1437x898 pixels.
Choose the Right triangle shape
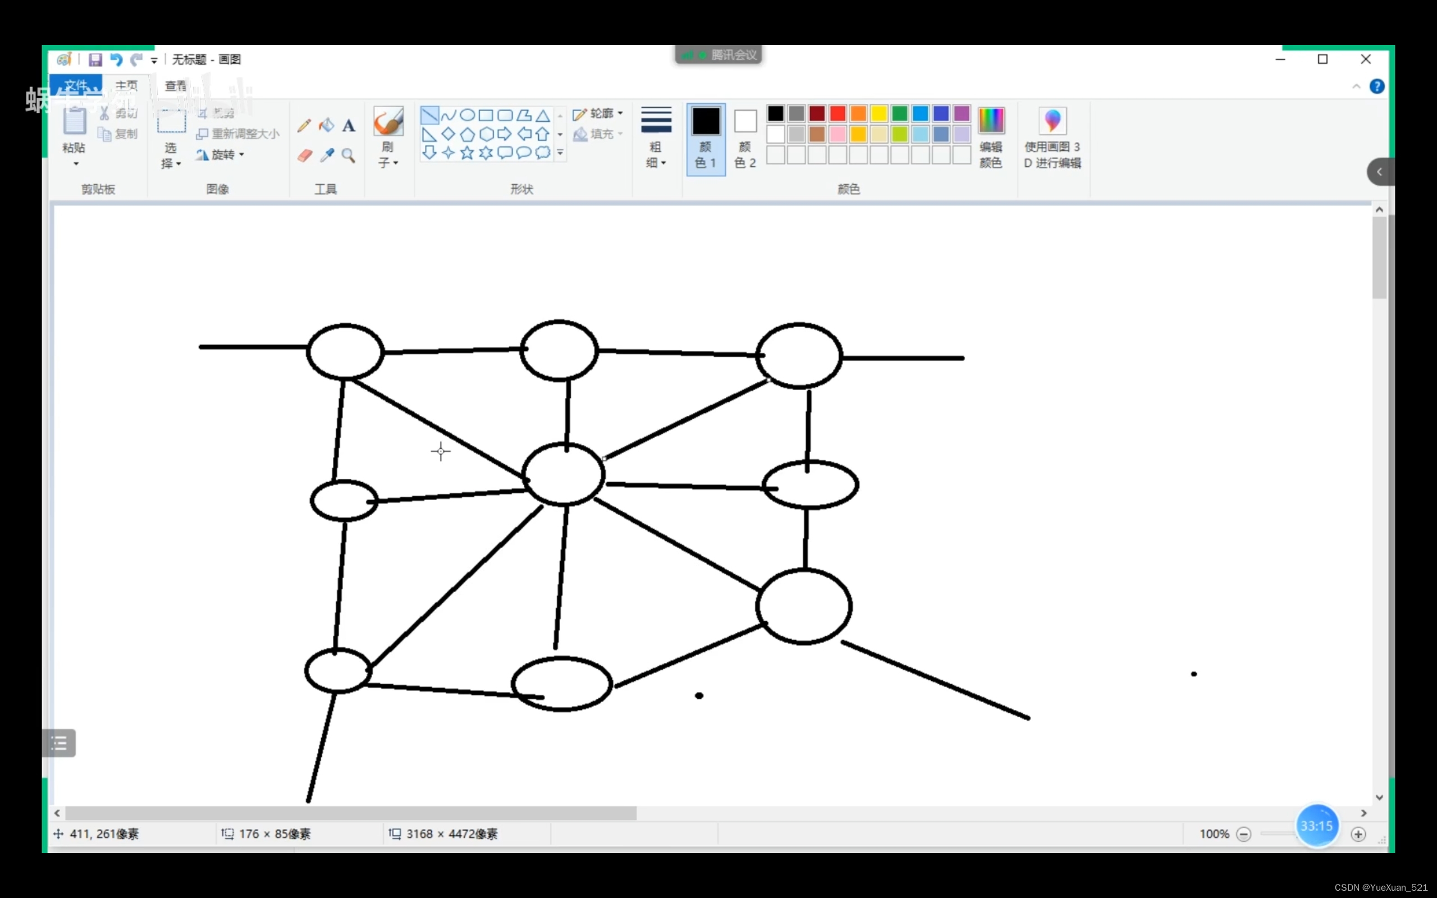coord(429,134)
